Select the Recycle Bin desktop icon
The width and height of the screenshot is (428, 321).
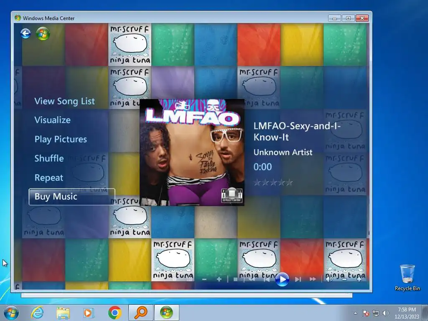407,278
